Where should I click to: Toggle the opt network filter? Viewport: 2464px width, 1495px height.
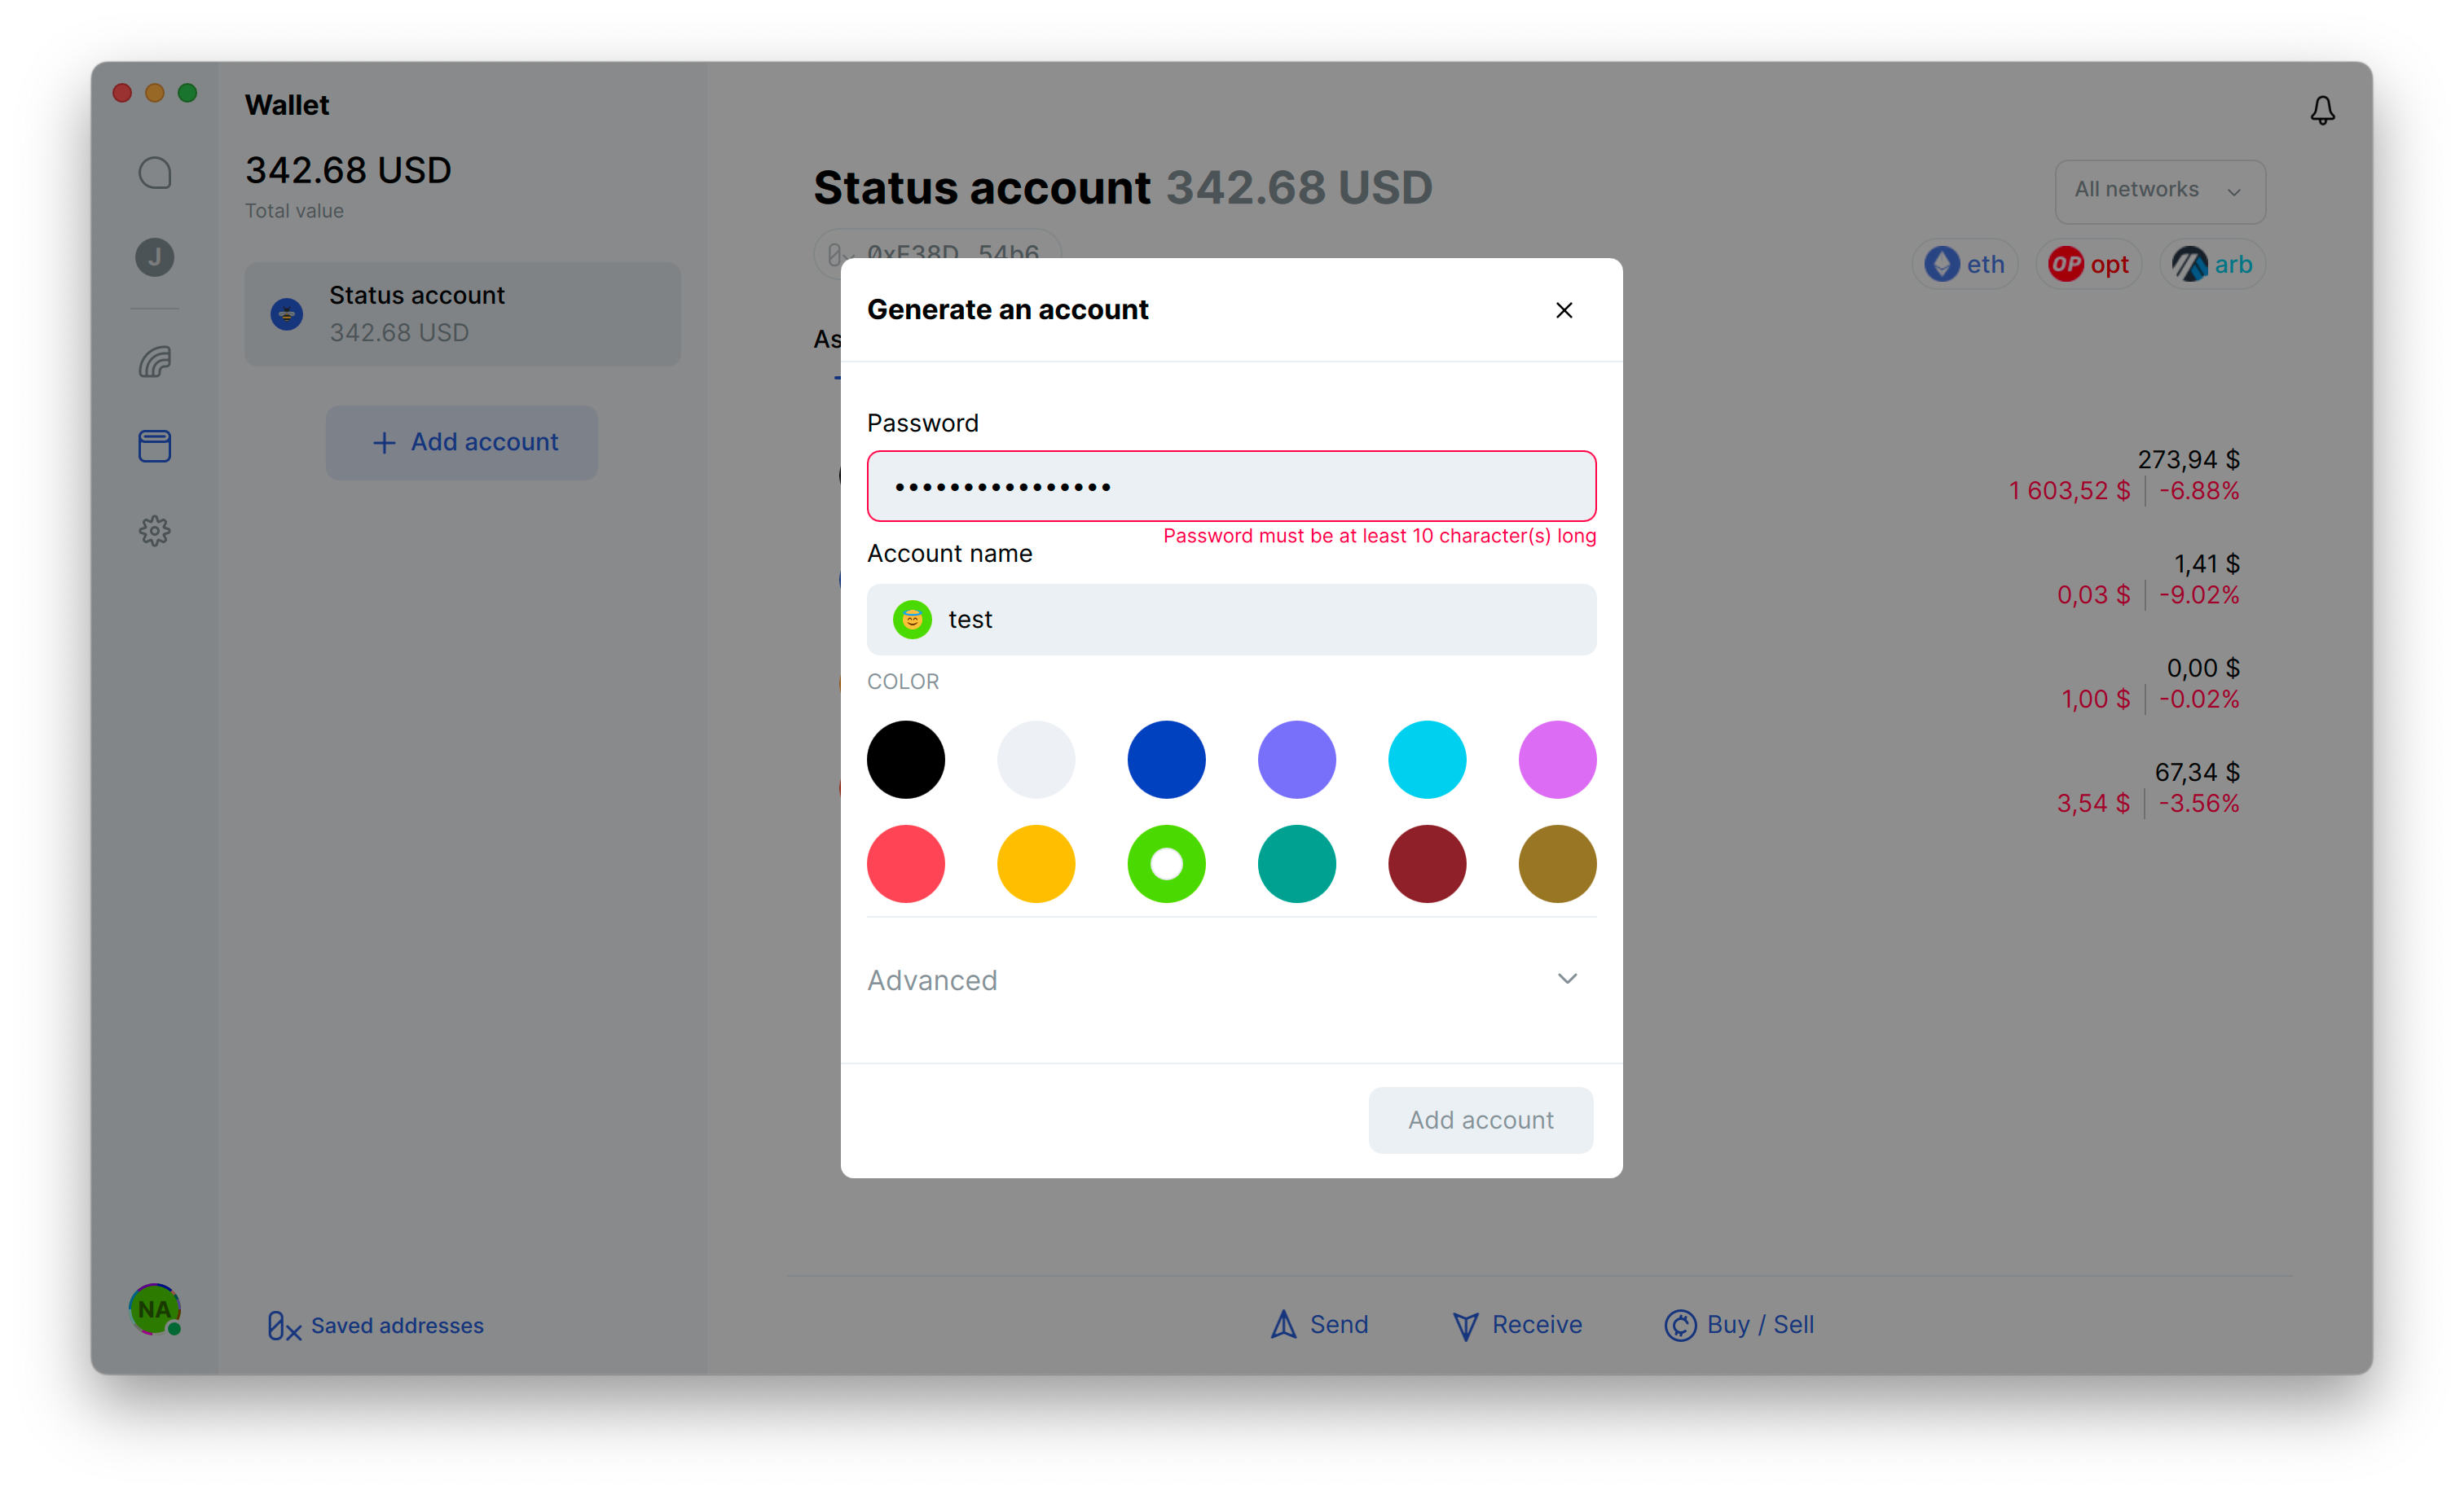(2089, 263)
